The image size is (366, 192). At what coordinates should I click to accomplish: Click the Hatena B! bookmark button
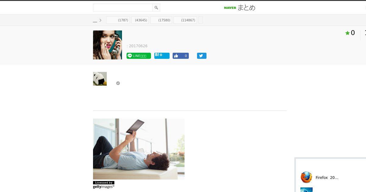162,56
